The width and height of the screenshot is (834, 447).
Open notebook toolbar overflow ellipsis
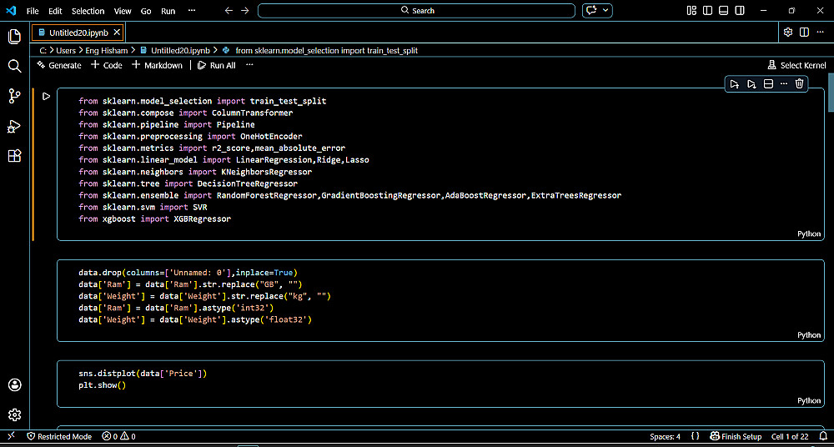click(249, 65)
